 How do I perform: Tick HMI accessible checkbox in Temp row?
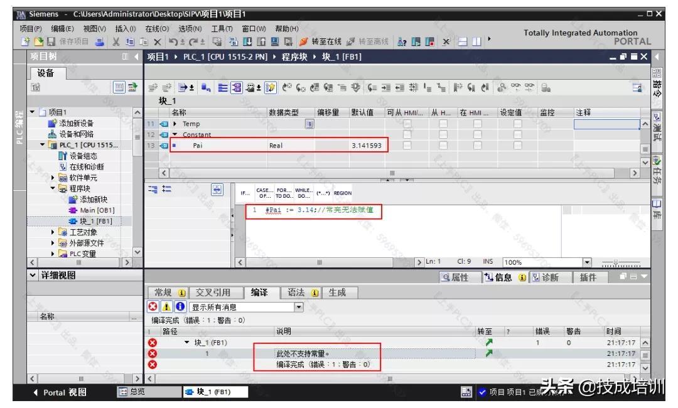[x=407, y=124]
